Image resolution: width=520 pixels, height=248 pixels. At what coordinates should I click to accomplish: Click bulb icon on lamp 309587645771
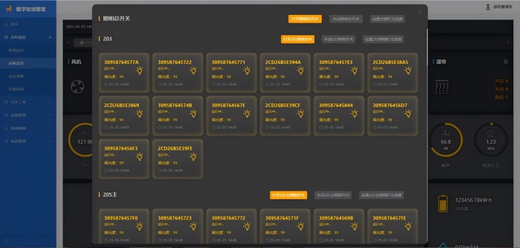[x=247, y=70]
